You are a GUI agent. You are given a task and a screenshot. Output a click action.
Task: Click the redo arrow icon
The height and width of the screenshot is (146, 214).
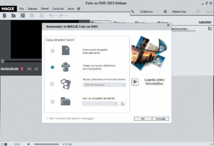point(61,16)
